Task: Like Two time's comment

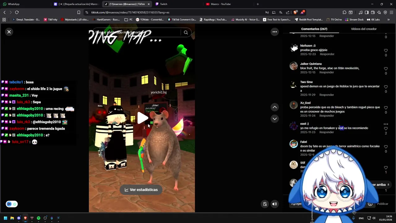Action: point(386,87)
